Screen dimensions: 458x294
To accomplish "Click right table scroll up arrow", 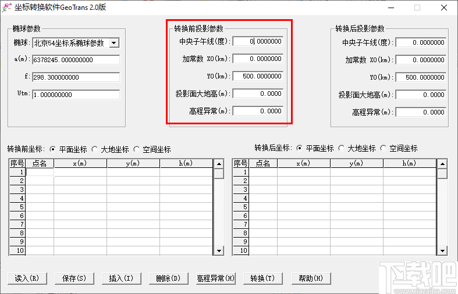I will click(x=442, y=164).
